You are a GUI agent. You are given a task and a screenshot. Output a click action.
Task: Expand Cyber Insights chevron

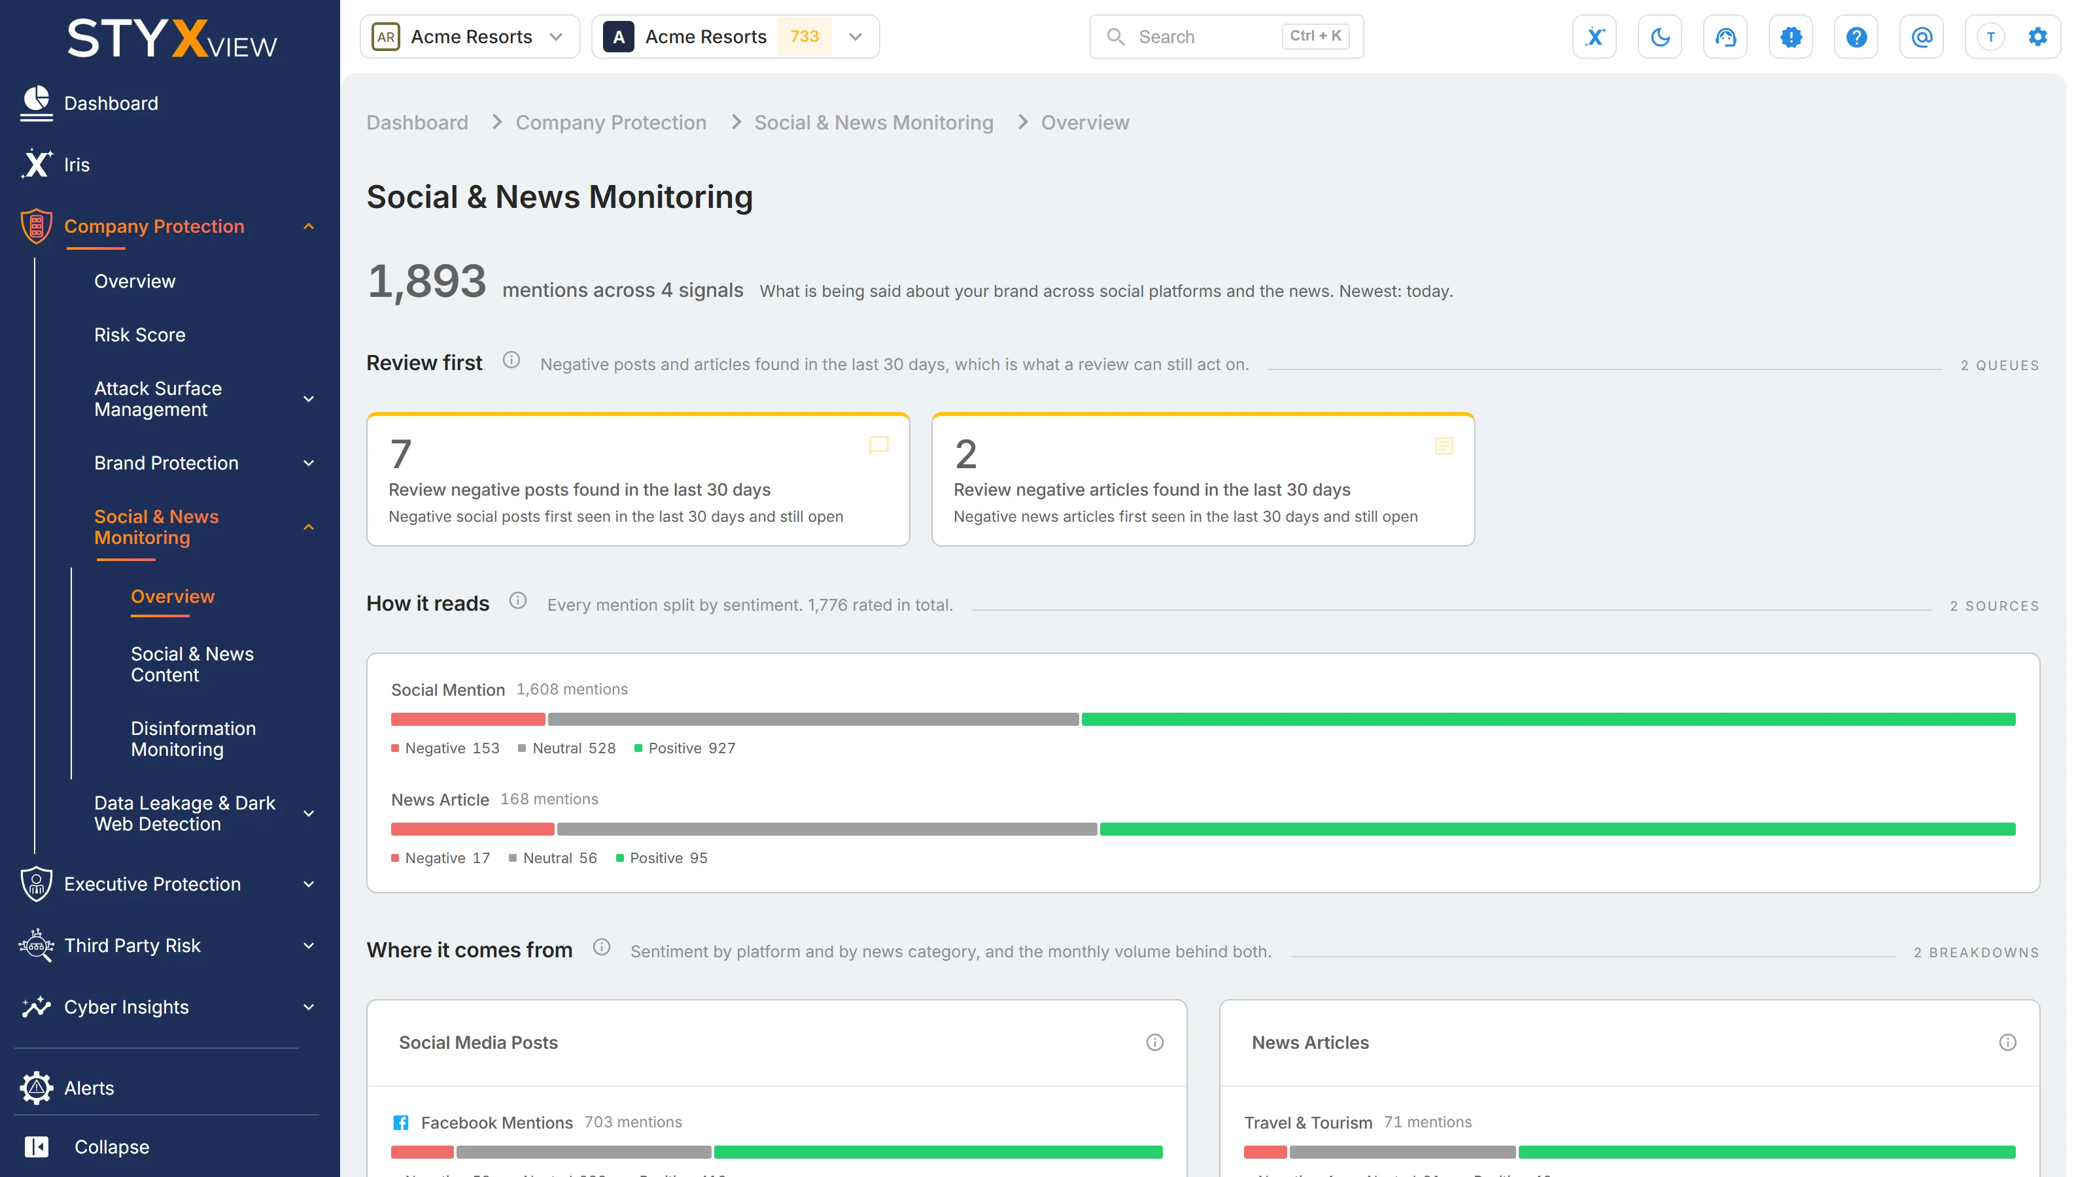[309, 1007]
